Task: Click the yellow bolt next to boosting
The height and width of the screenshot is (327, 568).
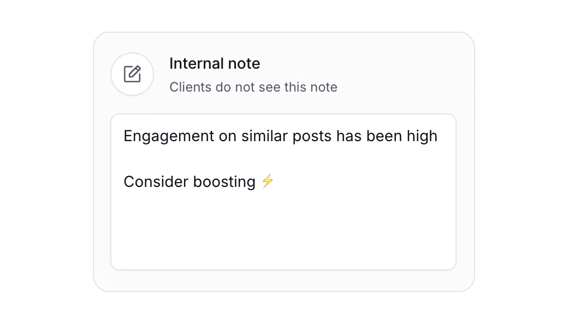Action: click(267, 181)
